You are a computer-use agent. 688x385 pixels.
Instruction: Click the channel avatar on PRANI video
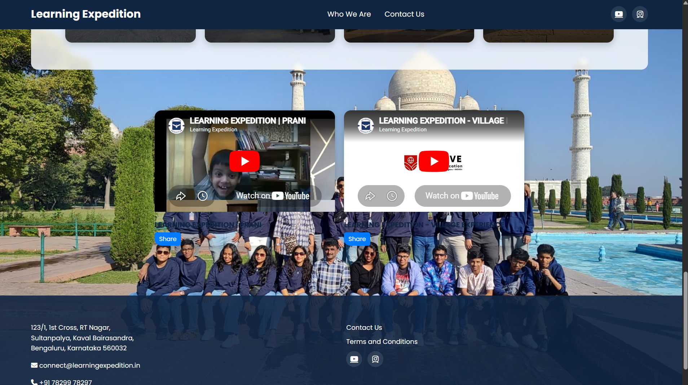coord(176,126)
